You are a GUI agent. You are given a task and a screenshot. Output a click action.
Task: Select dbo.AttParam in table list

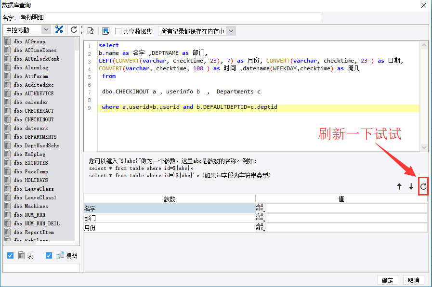pyautogui.click(x=30, y=76)
